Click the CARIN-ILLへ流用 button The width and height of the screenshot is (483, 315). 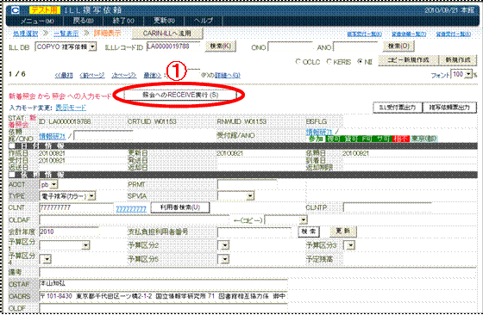point(167,34)
